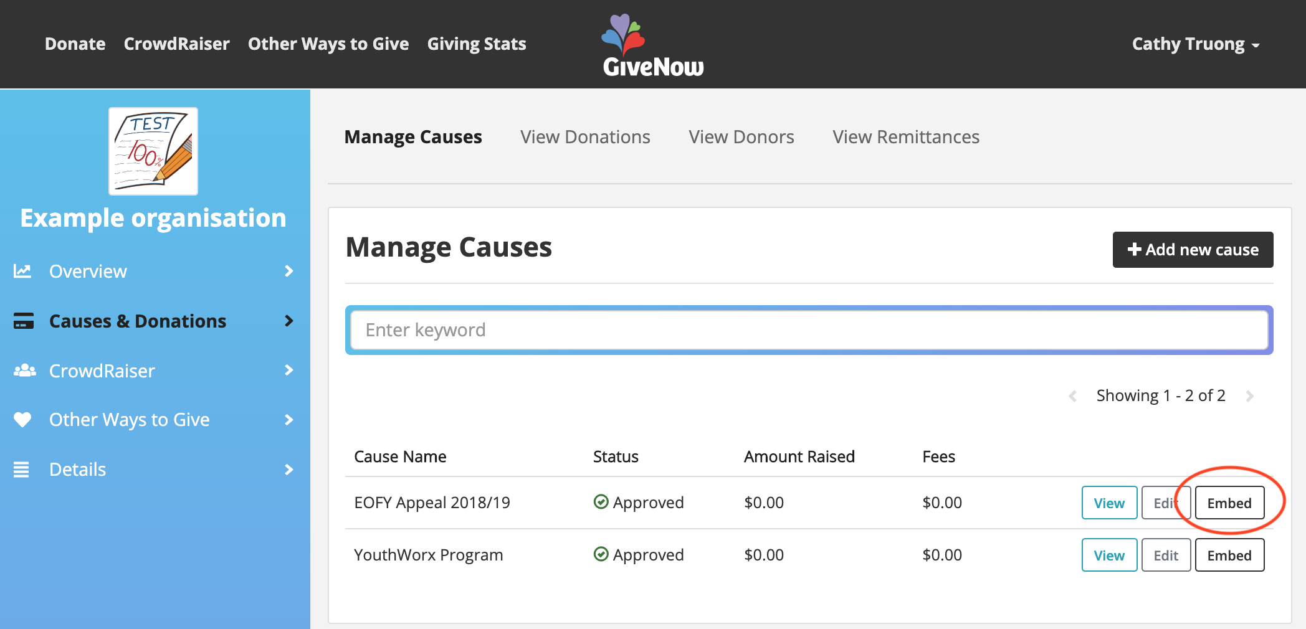Select the Overview sidebar item
Screen dimensions: 1306x629
click(x=154, y=271)
